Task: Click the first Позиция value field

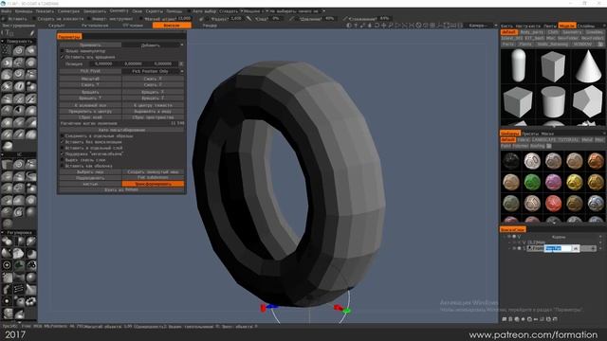Action: click(103, 63)
